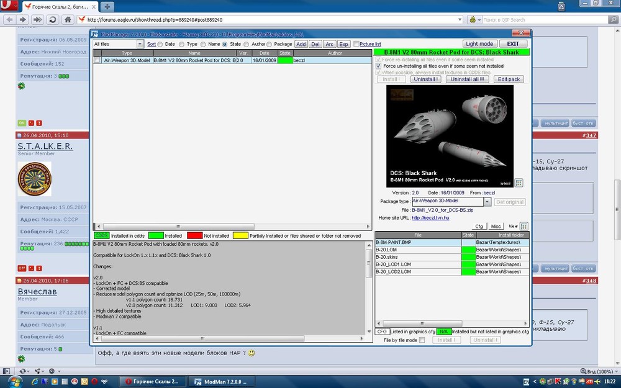Click the Add button
The height and width of the screenshot is (388, 621).
[x=301, y=44]
